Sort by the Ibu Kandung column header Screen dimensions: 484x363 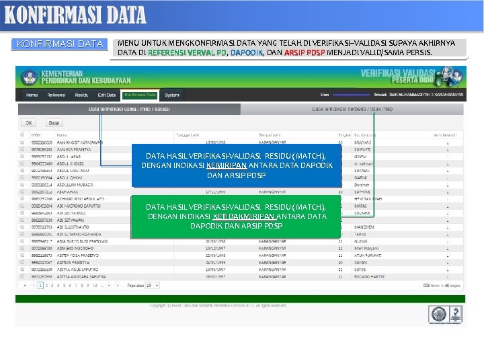365,135
